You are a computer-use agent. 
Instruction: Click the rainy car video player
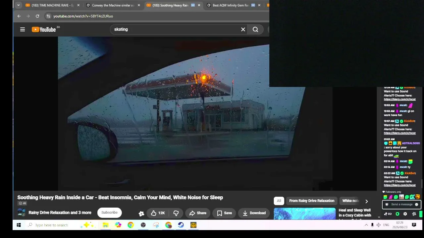(195, 113)
